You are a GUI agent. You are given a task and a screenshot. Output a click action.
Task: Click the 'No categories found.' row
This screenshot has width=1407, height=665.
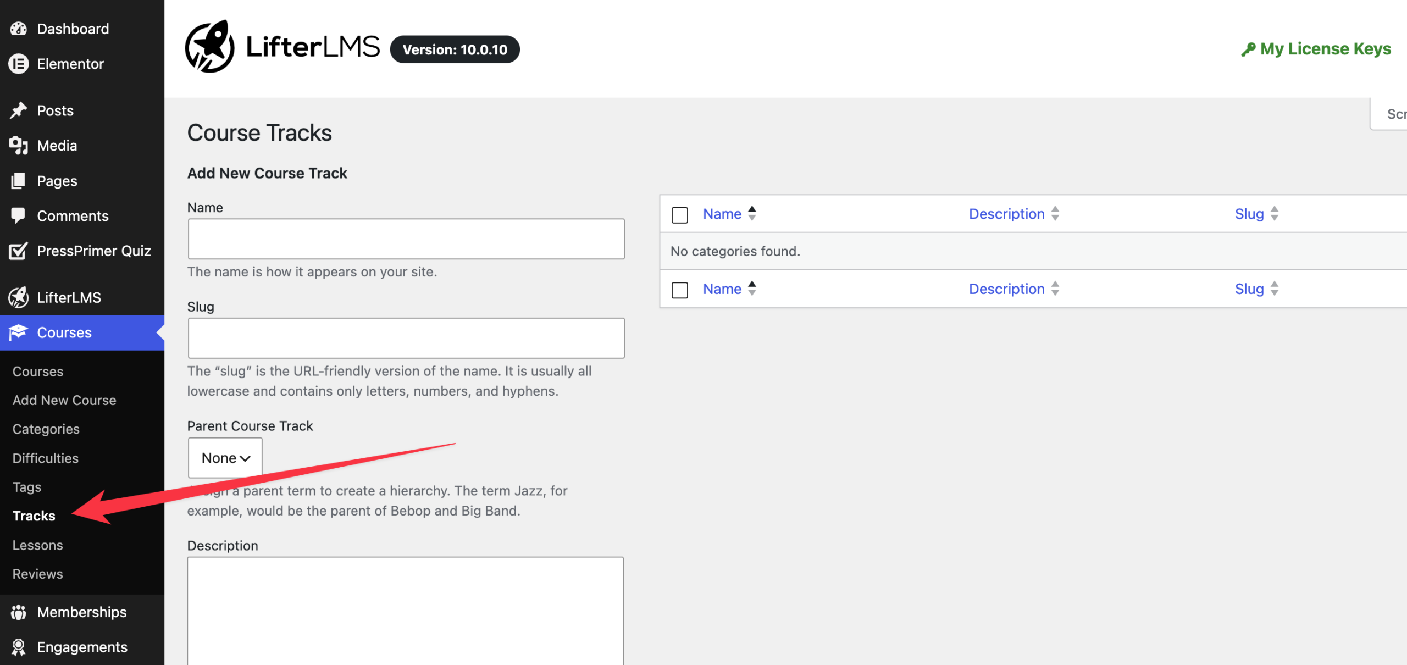(x=1033, y=251)
